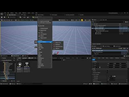This screenshot has width=129, height=97.
Task: Toggle visibility eye for BP_TODManager
Action: pos(92,28)
